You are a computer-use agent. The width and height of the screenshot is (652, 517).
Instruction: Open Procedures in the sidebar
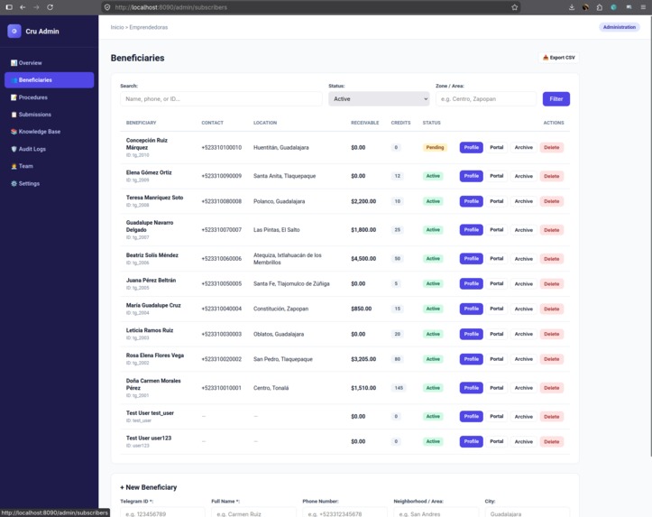49,97
